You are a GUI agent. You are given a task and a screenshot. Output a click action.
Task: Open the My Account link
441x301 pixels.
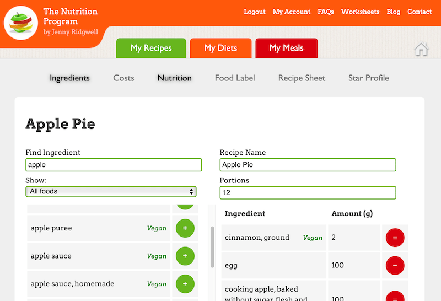click(x=292, y=12)
